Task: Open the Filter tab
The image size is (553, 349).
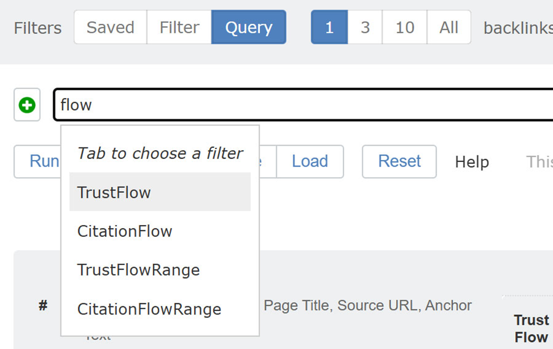Action: click(x=179, y=27)
